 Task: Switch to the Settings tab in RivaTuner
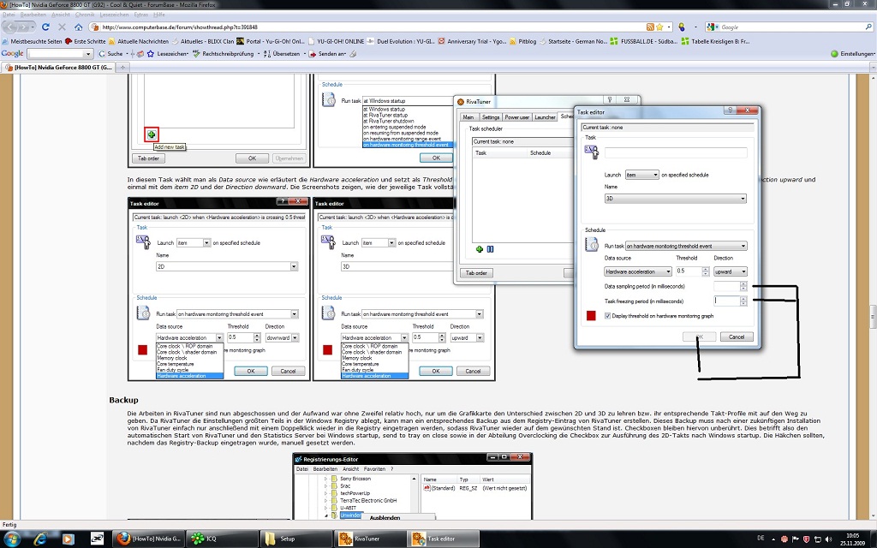[x=491, y=116]
